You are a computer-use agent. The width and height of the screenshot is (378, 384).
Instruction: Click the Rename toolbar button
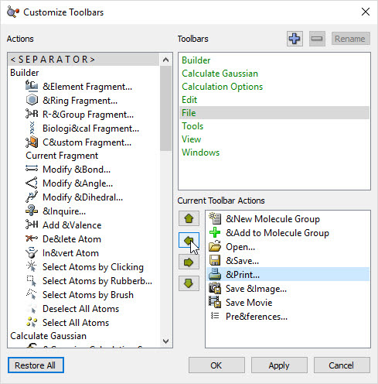[x=351, y=39]
